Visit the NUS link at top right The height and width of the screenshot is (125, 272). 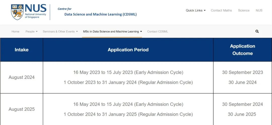259,10
